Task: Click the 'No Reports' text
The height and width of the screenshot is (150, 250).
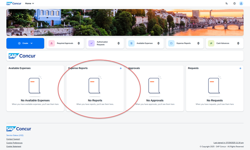Action: click(x=95, y=100)
